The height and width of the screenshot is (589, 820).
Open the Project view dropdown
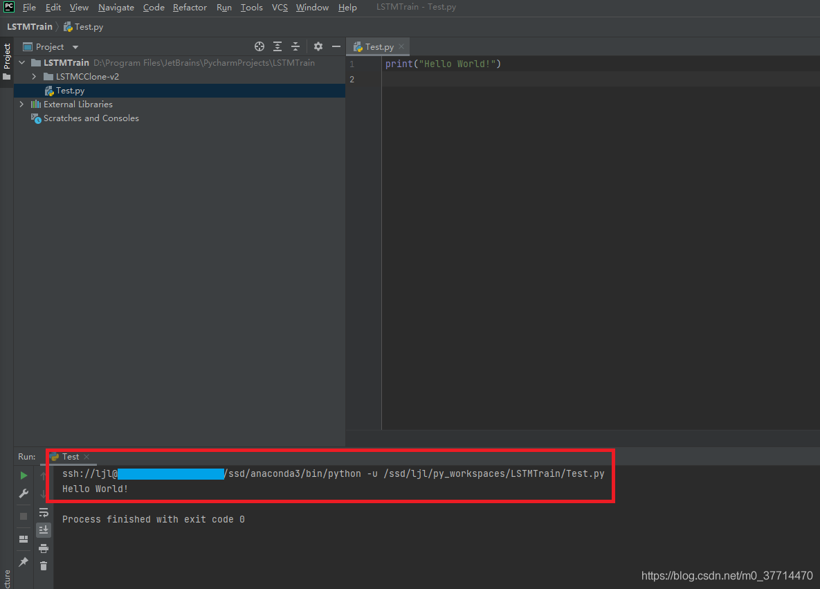pos(75,47)
